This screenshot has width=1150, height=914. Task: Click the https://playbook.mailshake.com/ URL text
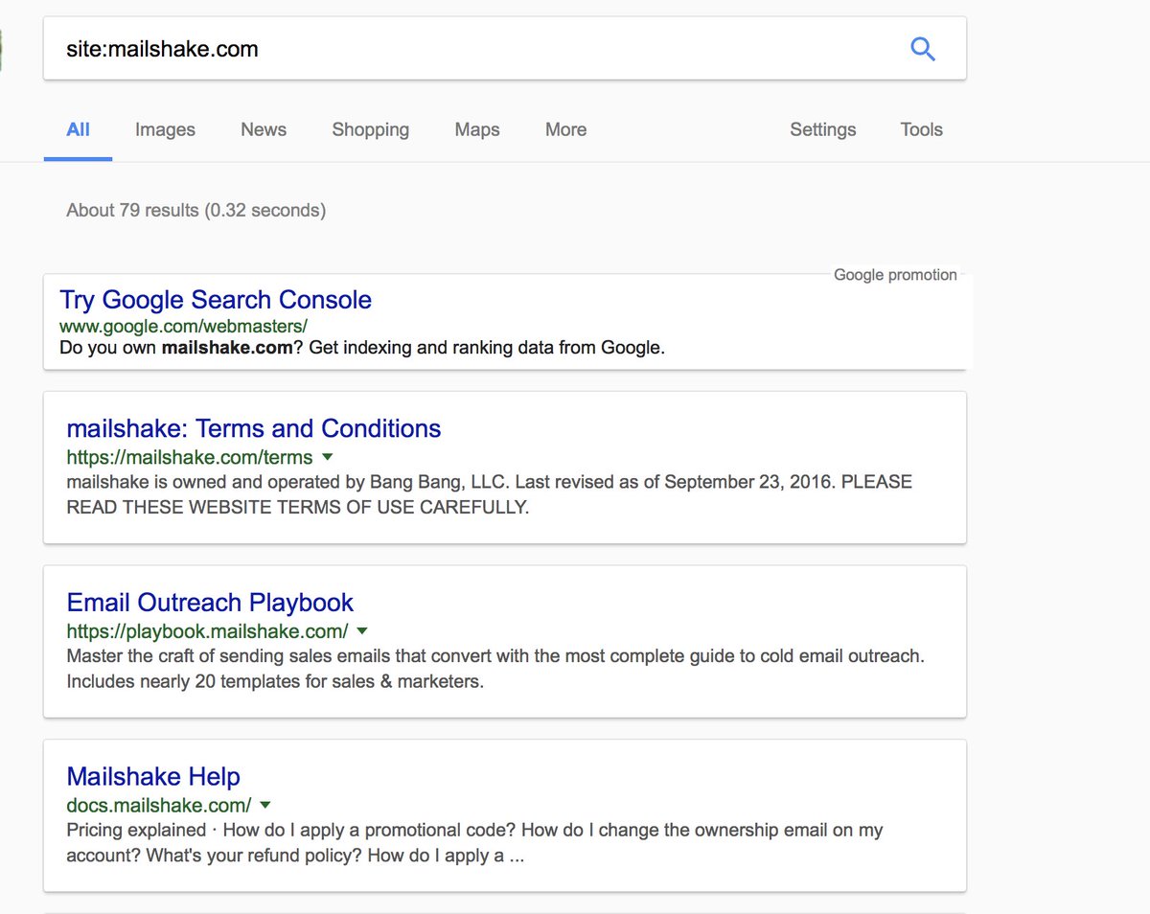(207, 631)
